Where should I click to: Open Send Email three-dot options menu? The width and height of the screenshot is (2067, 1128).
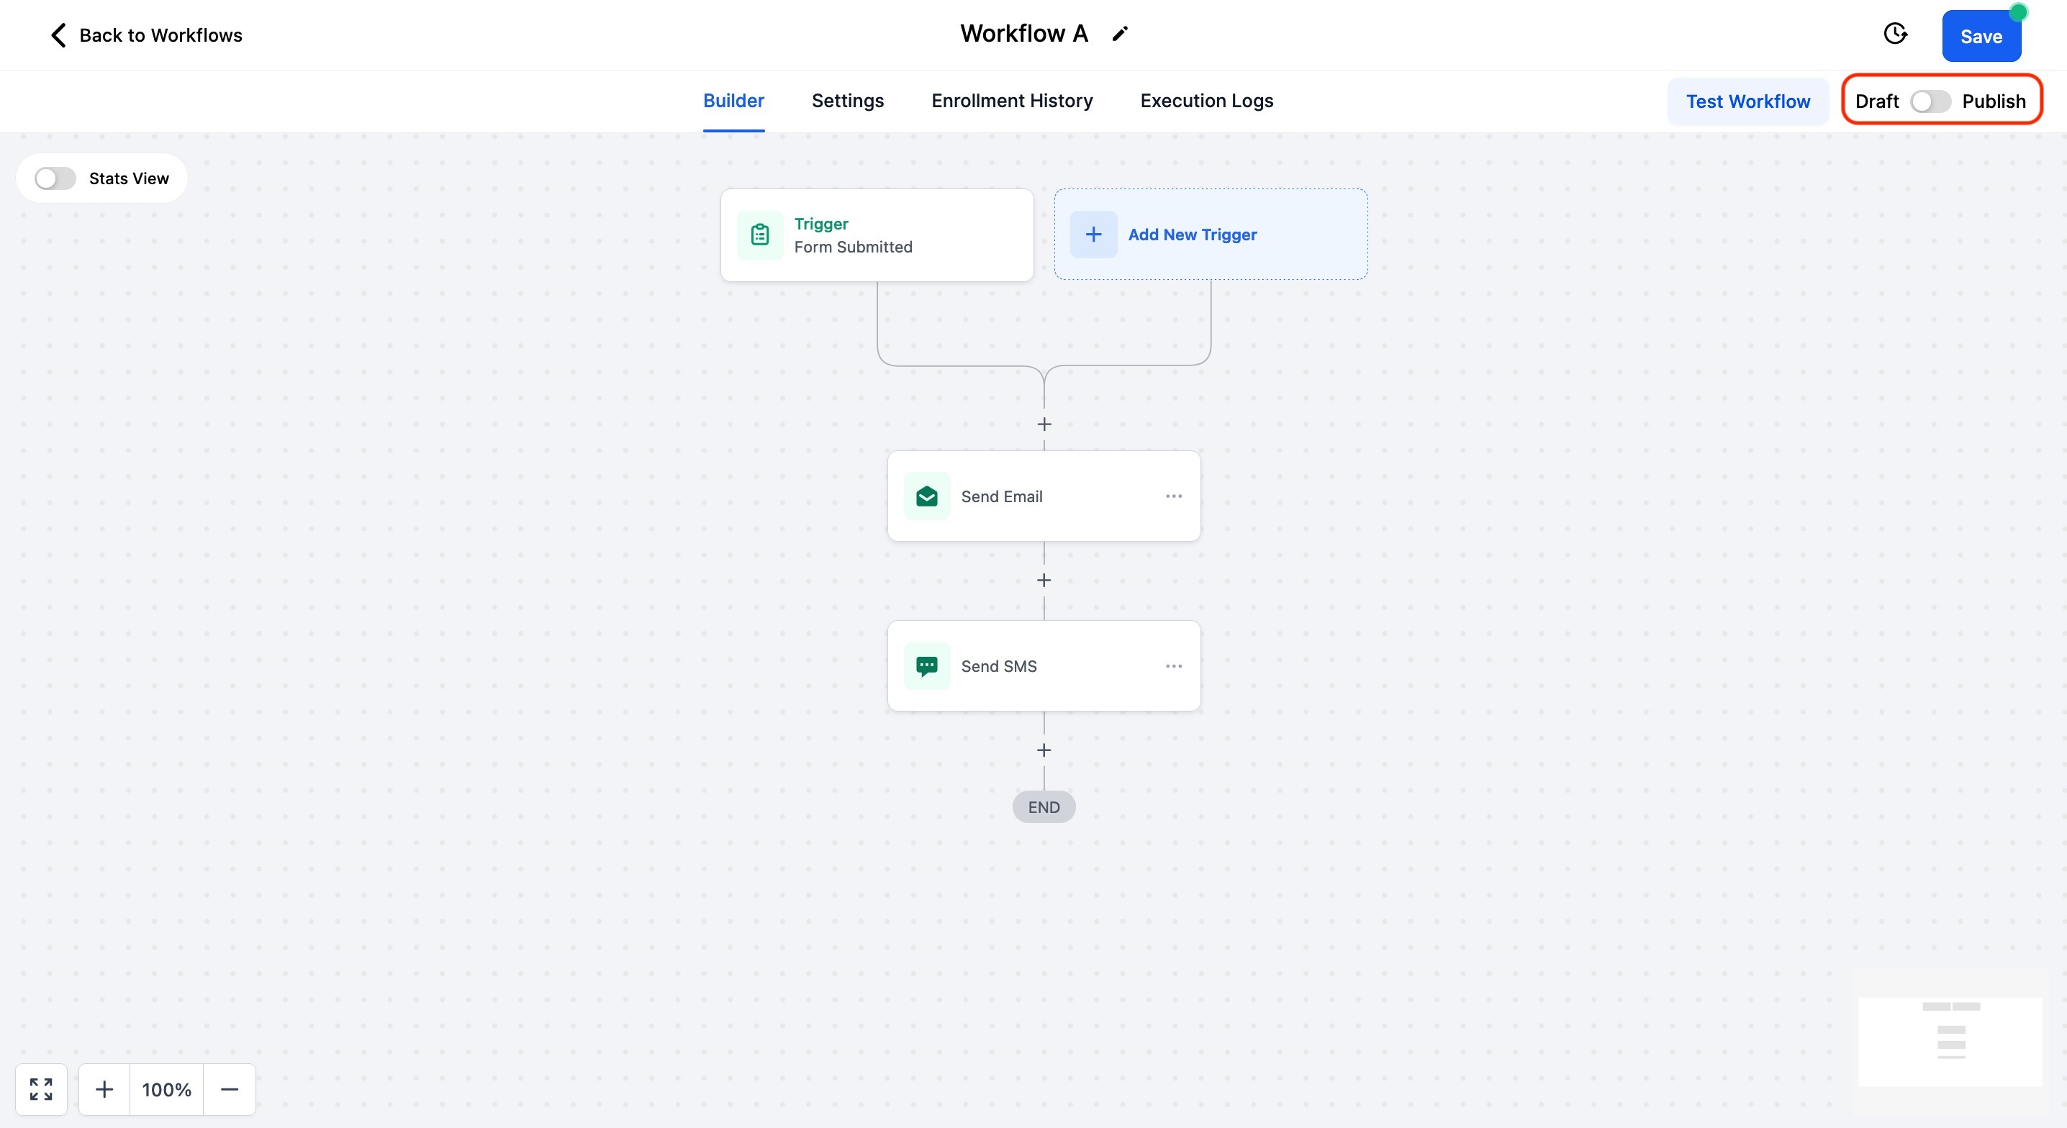1173,496
